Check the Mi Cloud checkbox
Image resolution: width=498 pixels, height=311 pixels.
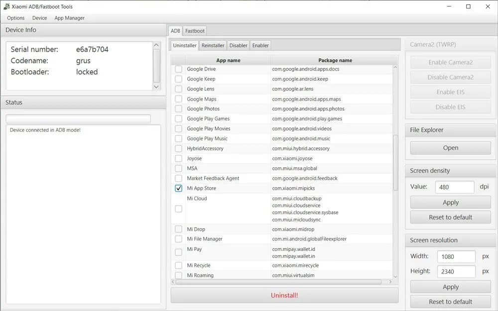click(x=178, y=209)
